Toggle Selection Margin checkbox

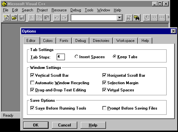point(104,83)
